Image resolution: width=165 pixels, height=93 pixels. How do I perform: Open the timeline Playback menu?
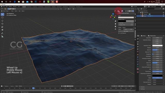(x=7, y=86)
